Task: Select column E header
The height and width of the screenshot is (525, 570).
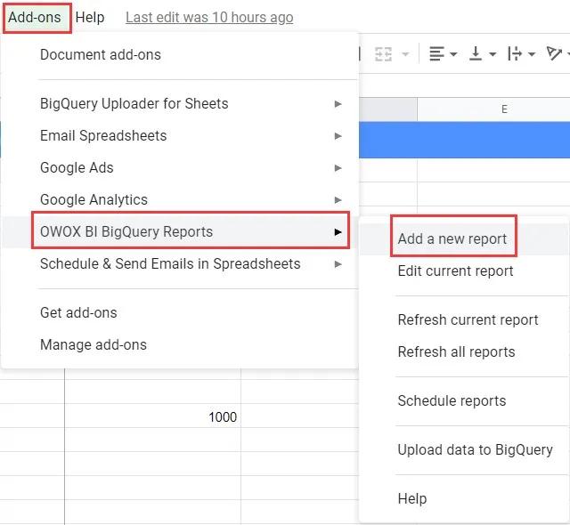Action: pos(493,109)
